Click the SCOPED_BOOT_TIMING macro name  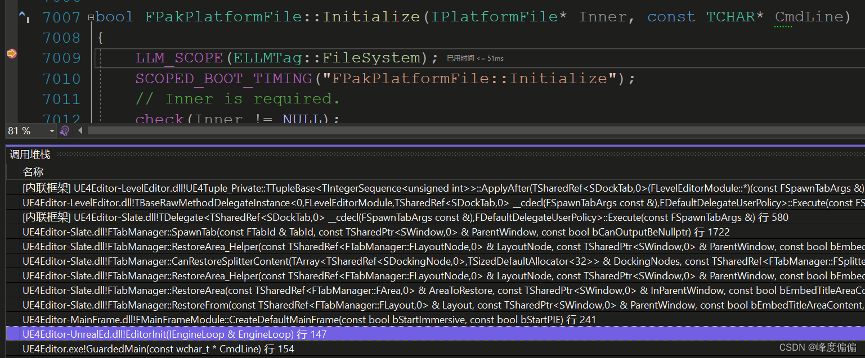coord(223,79)
